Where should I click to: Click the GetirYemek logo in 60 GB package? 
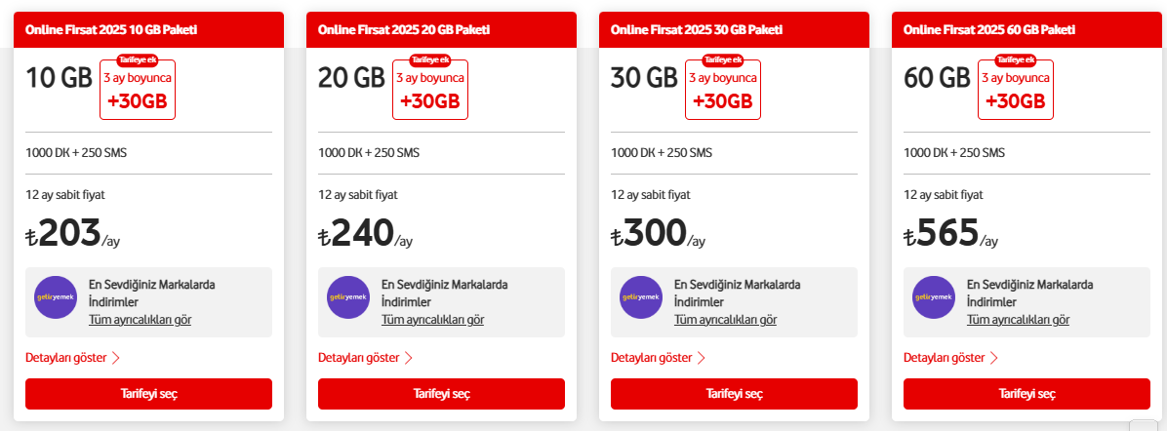coord(933,297)
